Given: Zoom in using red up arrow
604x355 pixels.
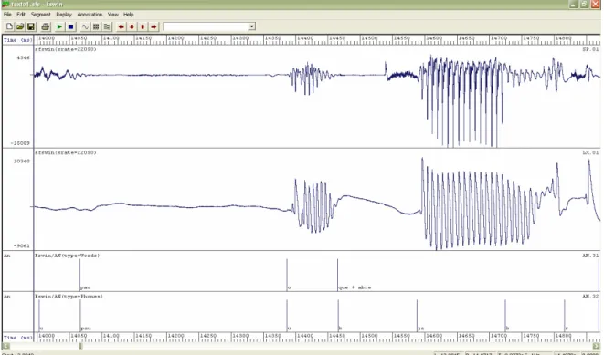Looking at the screenshot, I should pos(143,26).
